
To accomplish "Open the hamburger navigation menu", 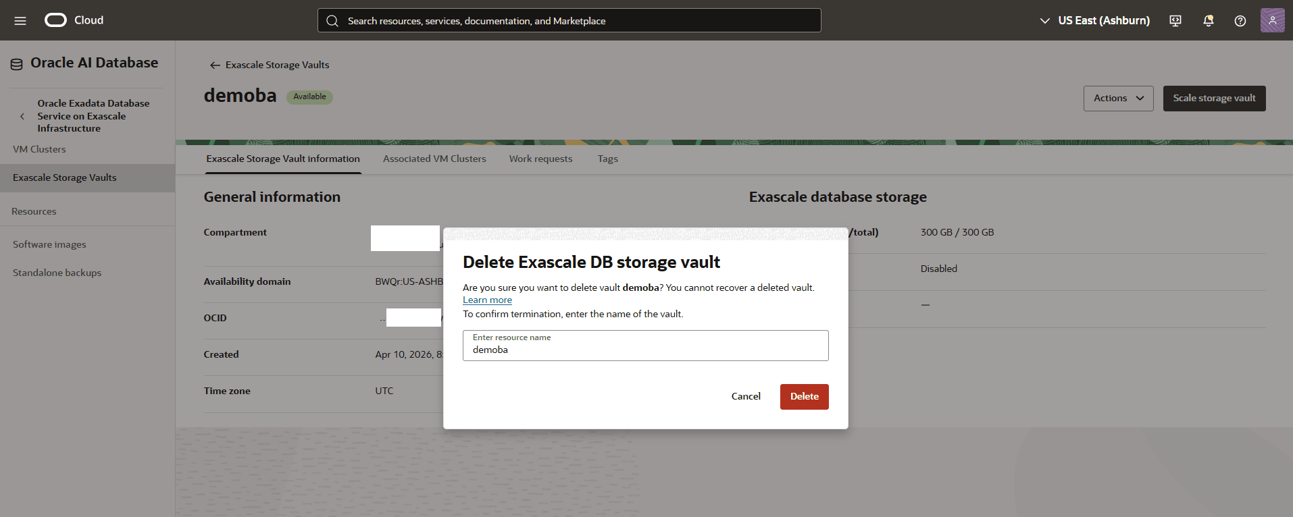I will tap(20, 21).
